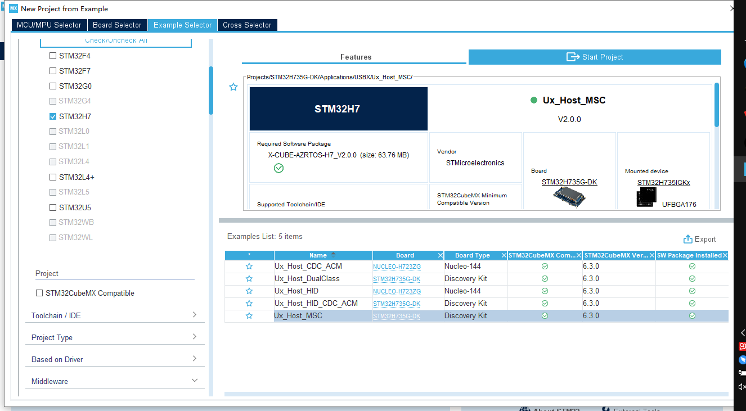Close the STM32CubeMX Com... column with its X
Screen dimensions: 746x411
click(x=578, y=255)
